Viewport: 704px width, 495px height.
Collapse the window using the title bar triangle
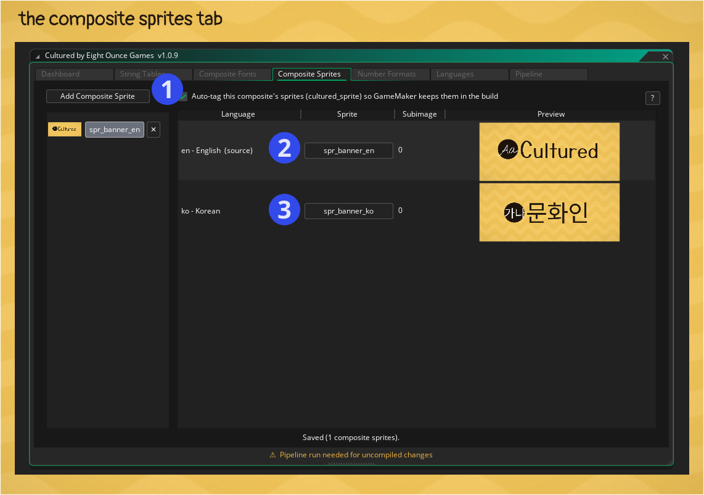tap(38, 56)
